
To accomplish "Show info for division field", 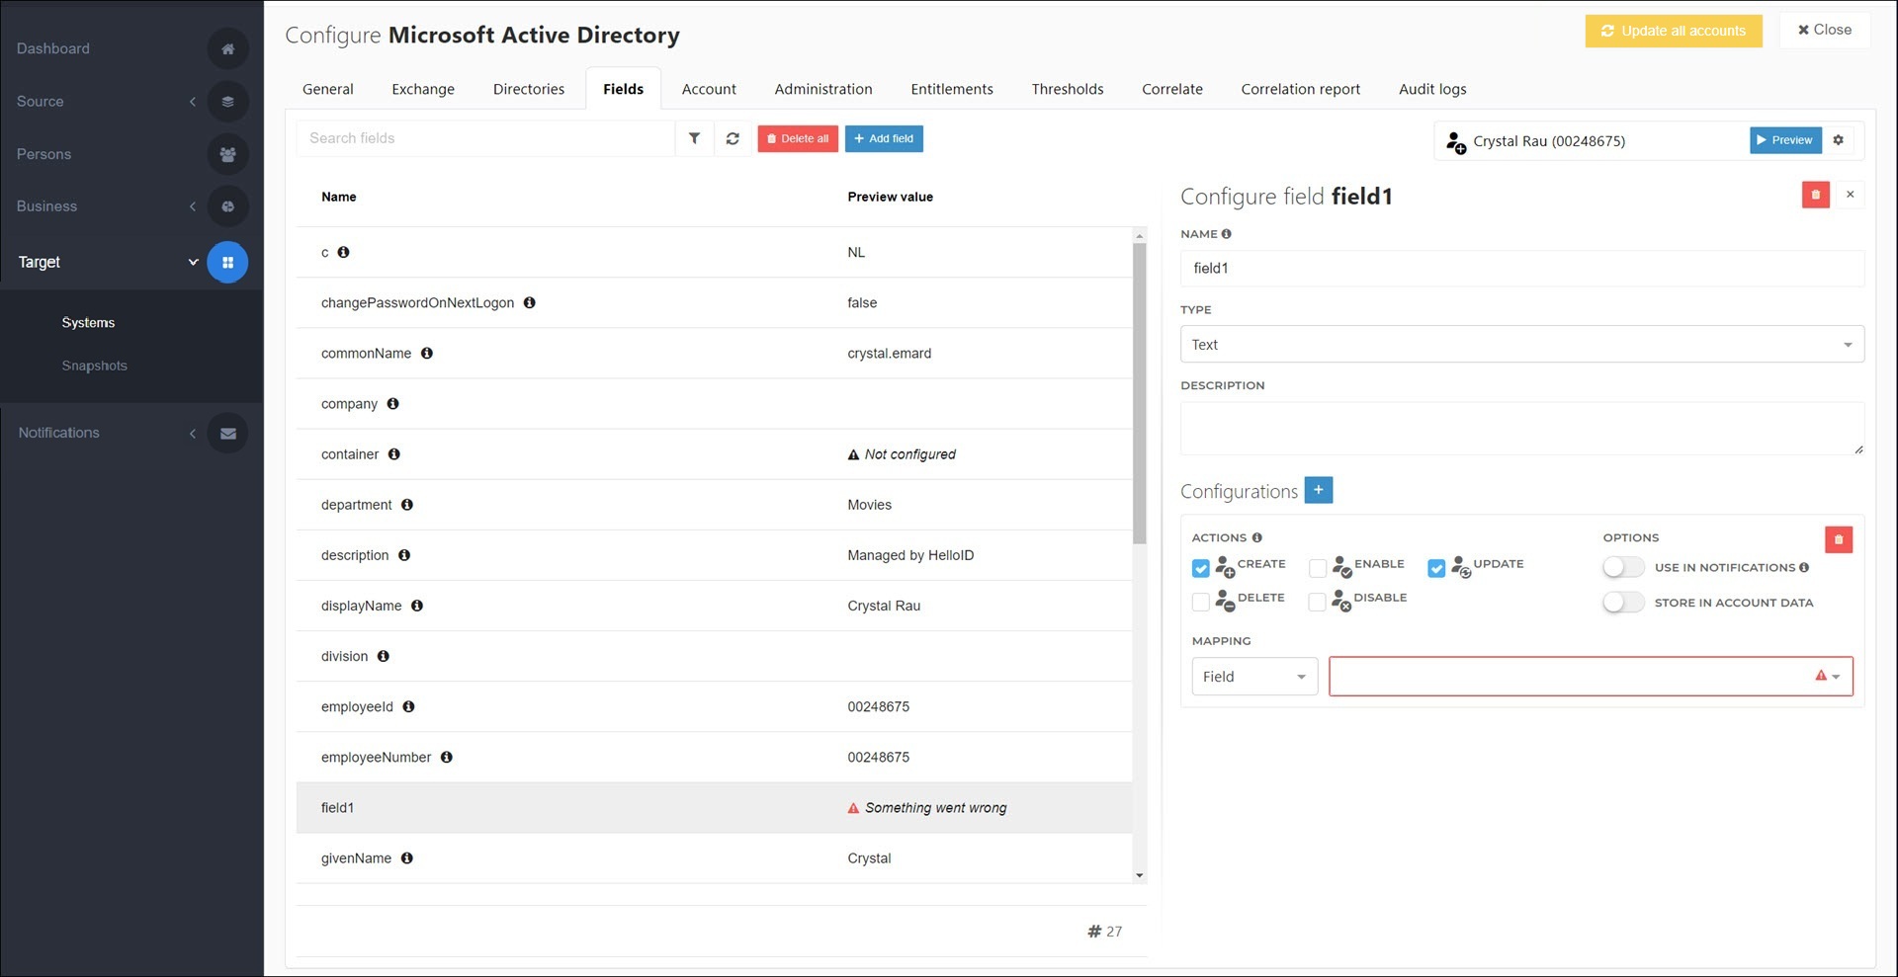I will [383, 656].
